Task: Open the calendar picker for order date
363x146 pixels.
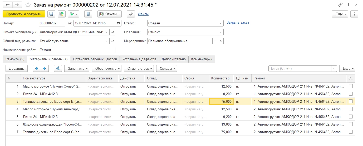Action: pos(119,23)
